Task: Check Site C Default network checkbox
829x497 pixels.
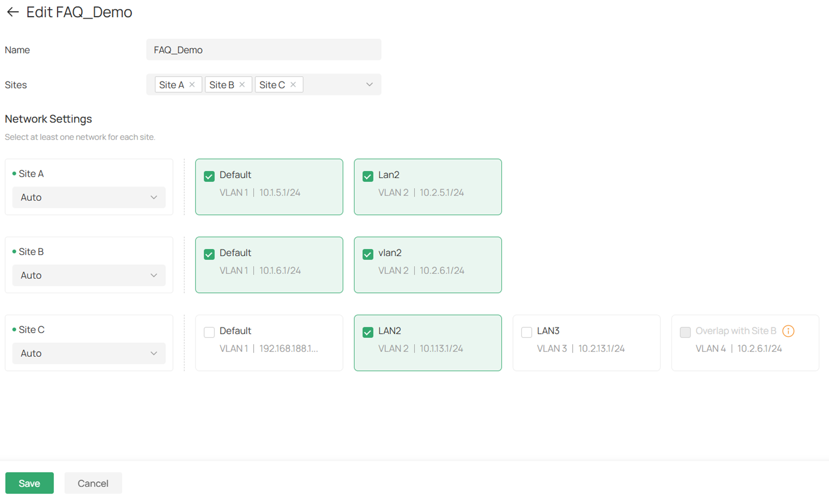Action: click(x=209, y=332)
